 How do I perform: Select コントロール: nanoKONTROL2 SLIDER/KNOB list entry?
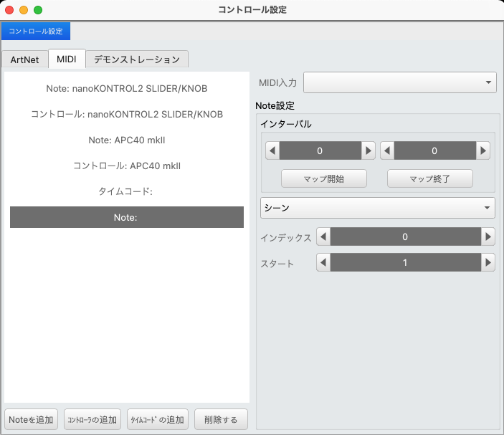point(127,114)
